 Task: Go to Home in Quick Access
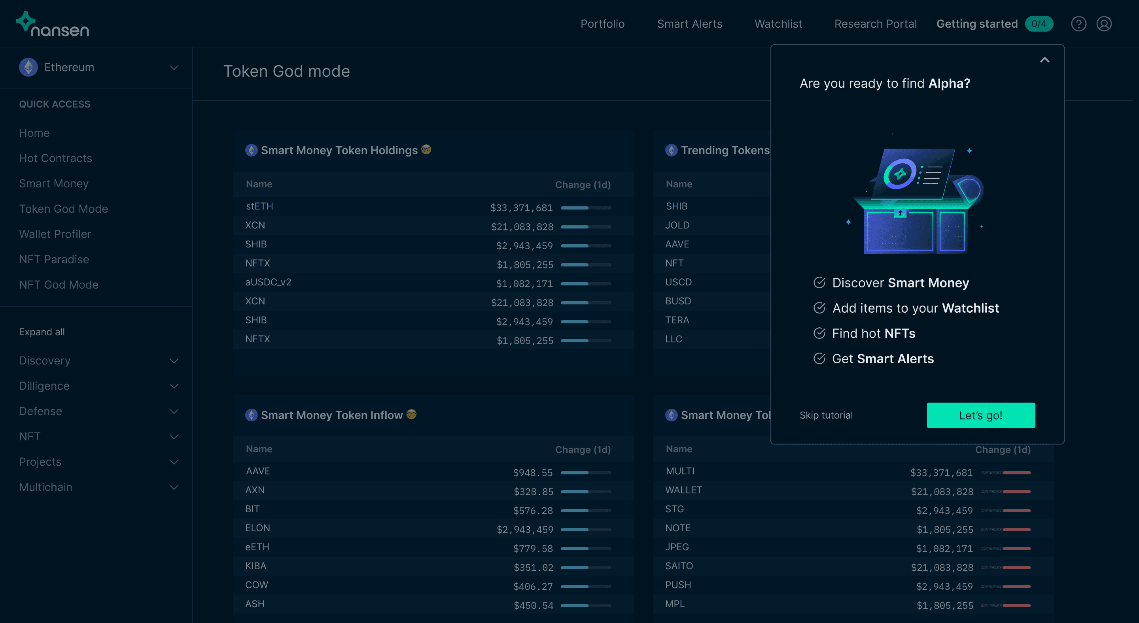(x=34, y=133)
